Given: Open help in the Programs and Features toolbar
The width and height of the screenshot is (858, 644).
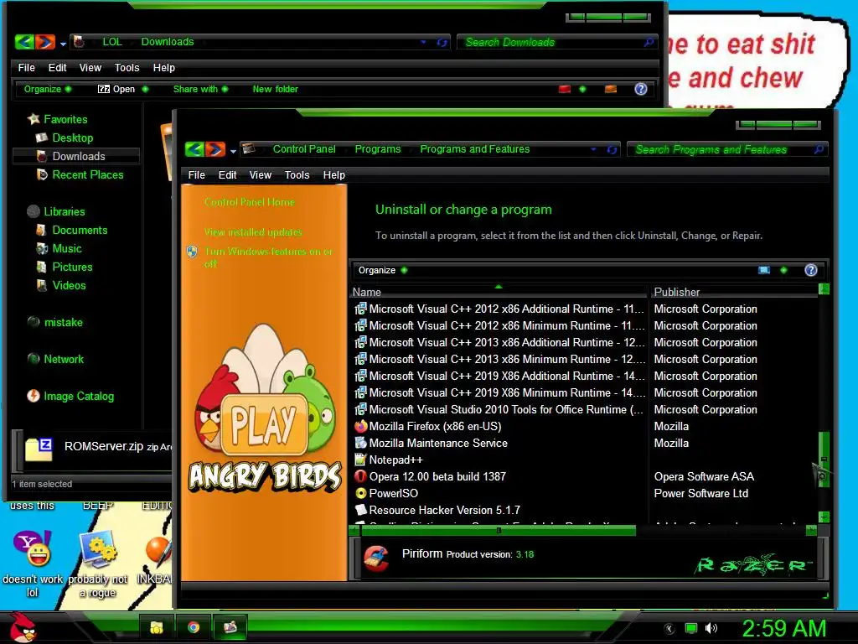Looking at the screenshot, I should tap(811, 270).
